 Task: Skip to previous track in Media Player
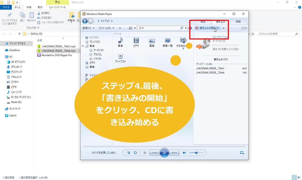(155, 153)
